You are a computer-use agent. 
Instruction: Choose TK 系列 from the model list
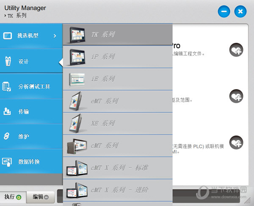[x=118, y=34]
